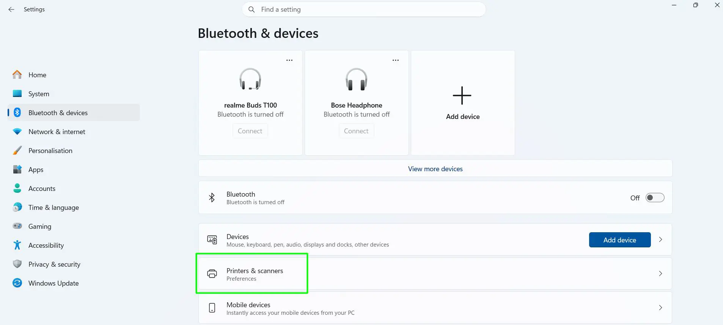Click the Mobile devices label
The width and height of the screenshot is (723, 325).
(x=248, y=305)
